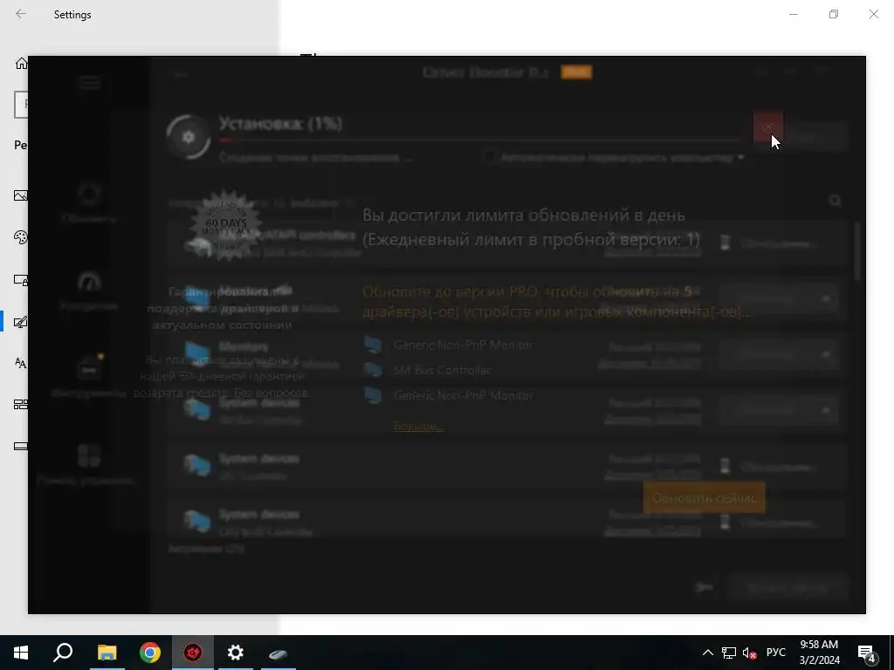Open Colors palette icon in Settings sidebar
The image size is (894, 670).
[x=21, y=237]
